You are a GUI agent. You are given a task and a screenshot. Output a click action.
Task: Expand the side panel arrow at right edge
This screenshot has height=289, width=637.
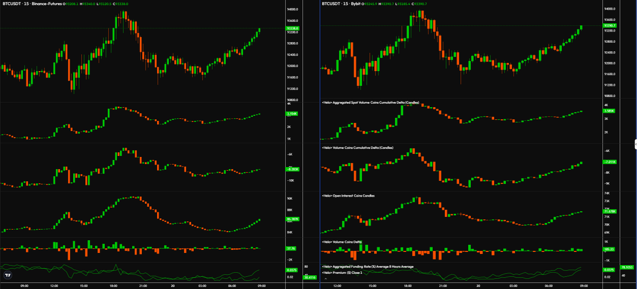(x=635, y=143)
